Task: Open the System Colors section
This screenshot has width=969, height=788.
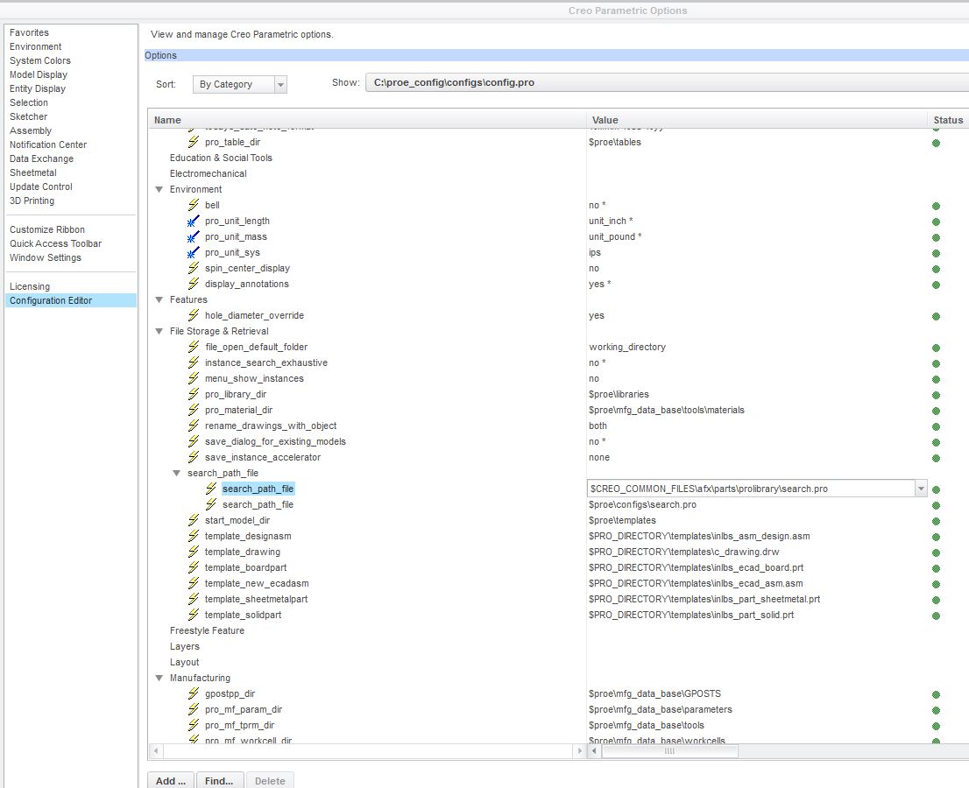Action: click(40, 60)
